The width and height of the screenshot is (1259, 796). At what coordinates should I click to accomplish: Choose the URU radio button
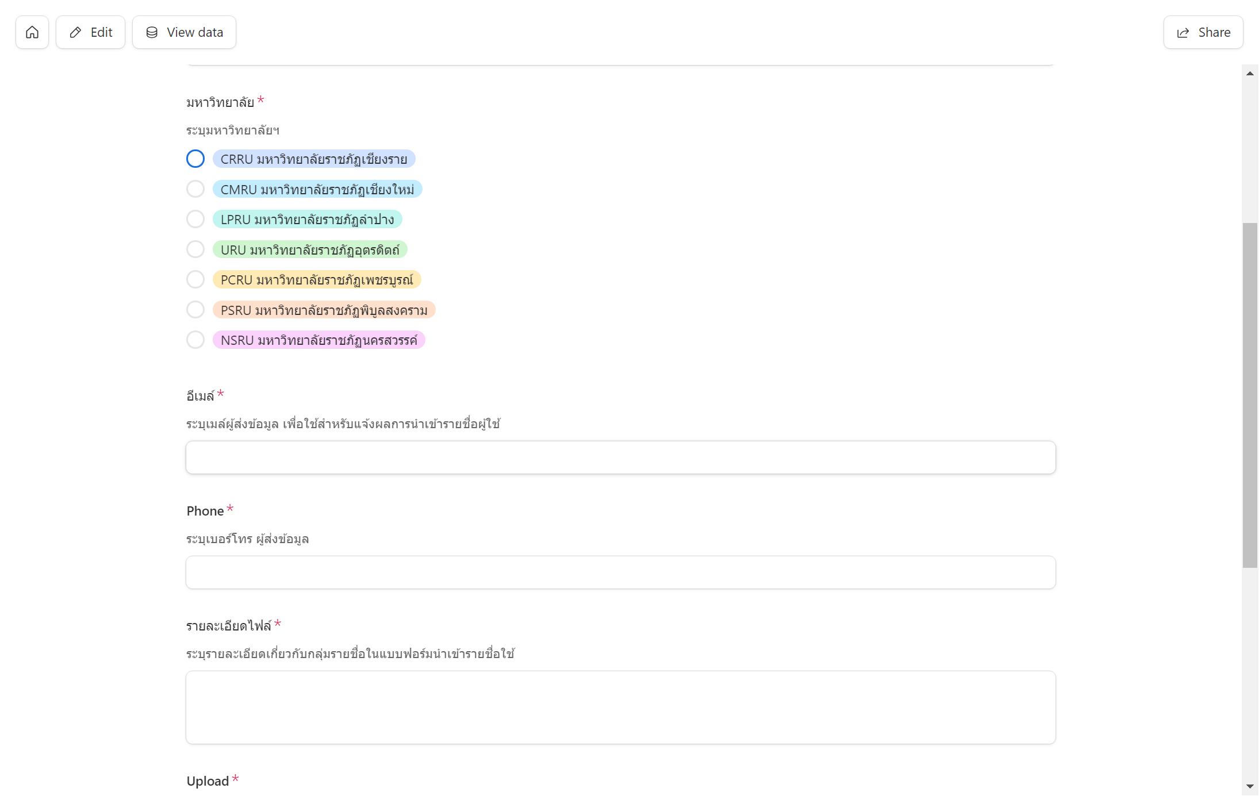tap(195, 249)
